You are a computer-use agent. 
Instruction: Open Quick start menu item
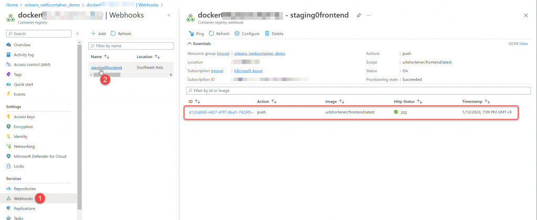23,84
